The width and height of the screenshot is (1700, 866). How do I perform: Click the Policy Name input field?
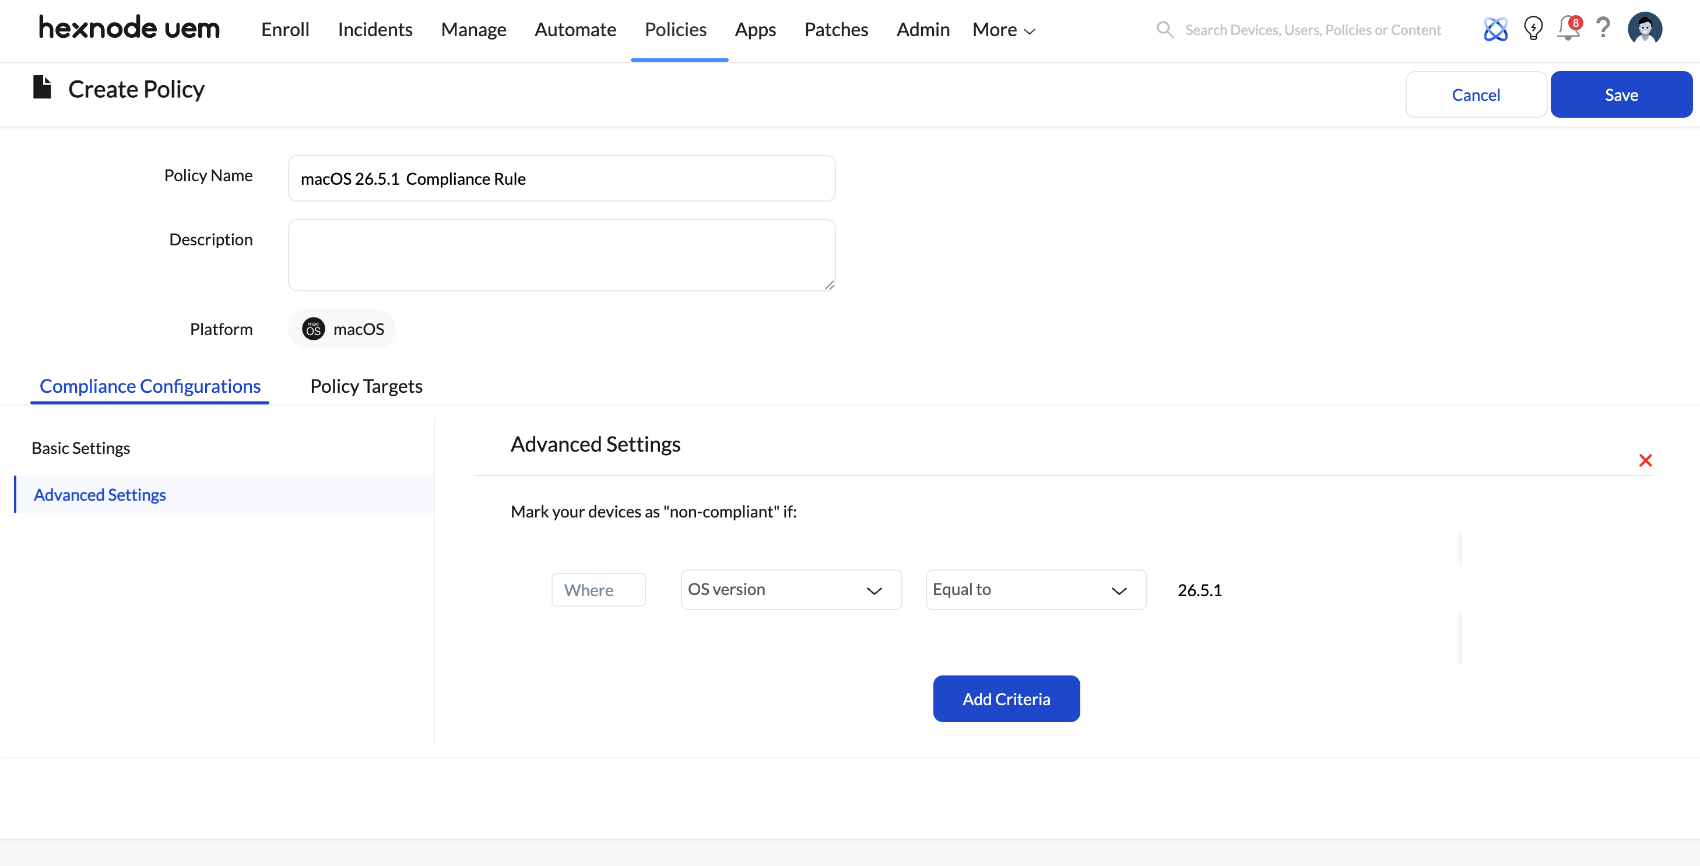tap(561, 178)
